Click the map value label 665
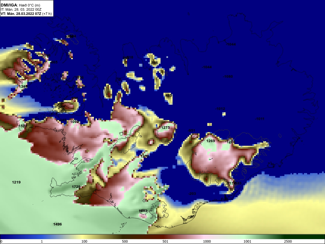325x244 pixels. click(54, 62)
